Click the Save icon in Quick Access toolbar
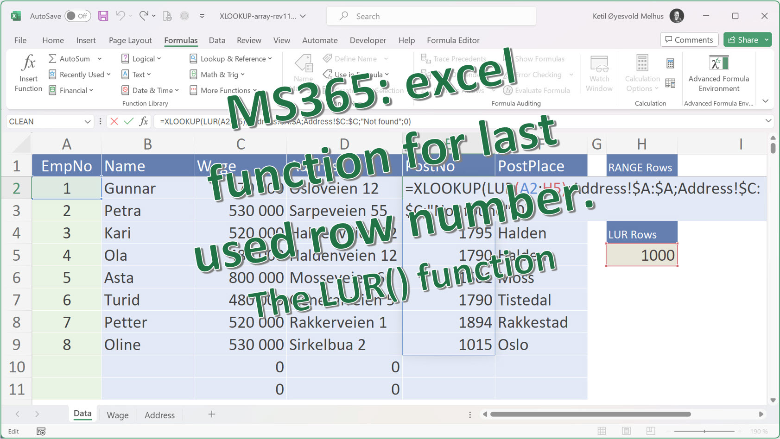 point(103,15)
